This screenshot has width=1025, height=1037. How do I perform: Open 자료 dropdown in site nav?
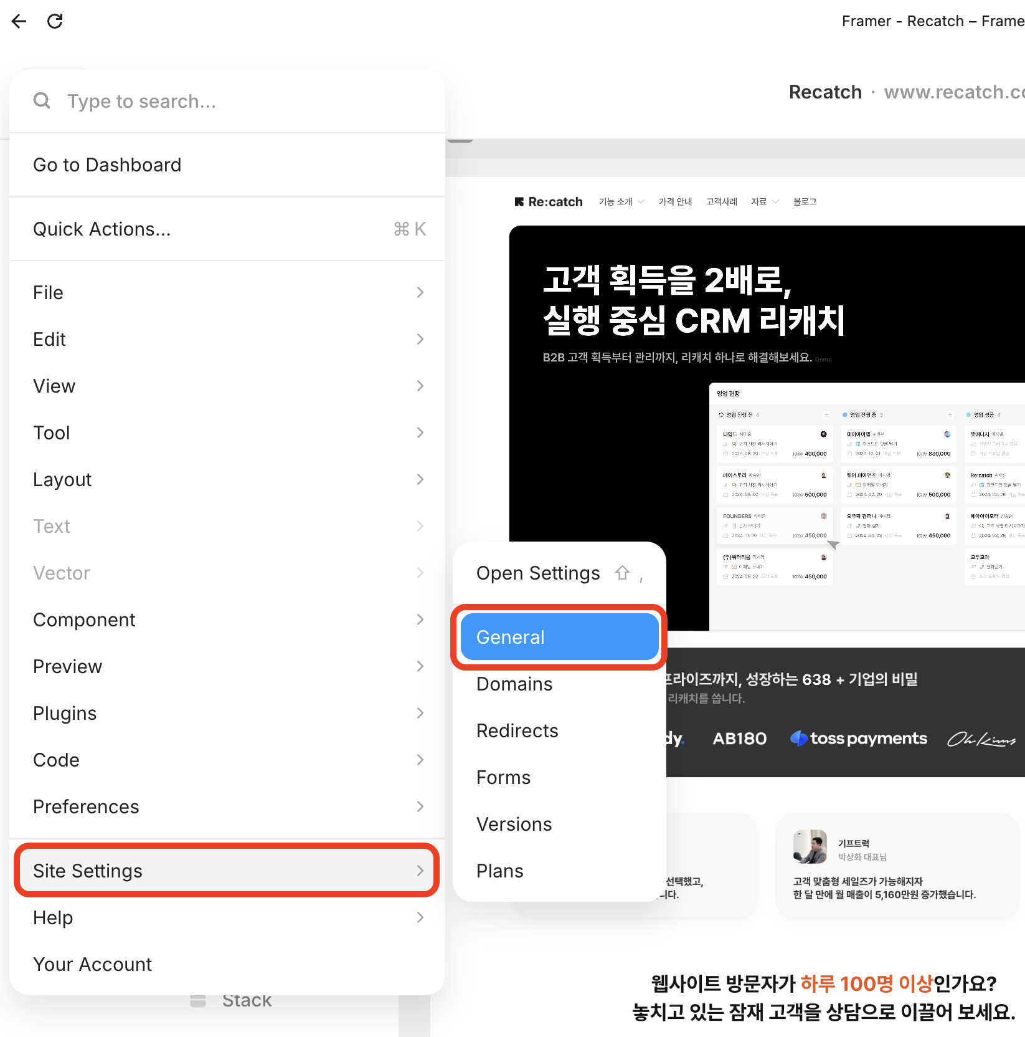coord(765,202)
